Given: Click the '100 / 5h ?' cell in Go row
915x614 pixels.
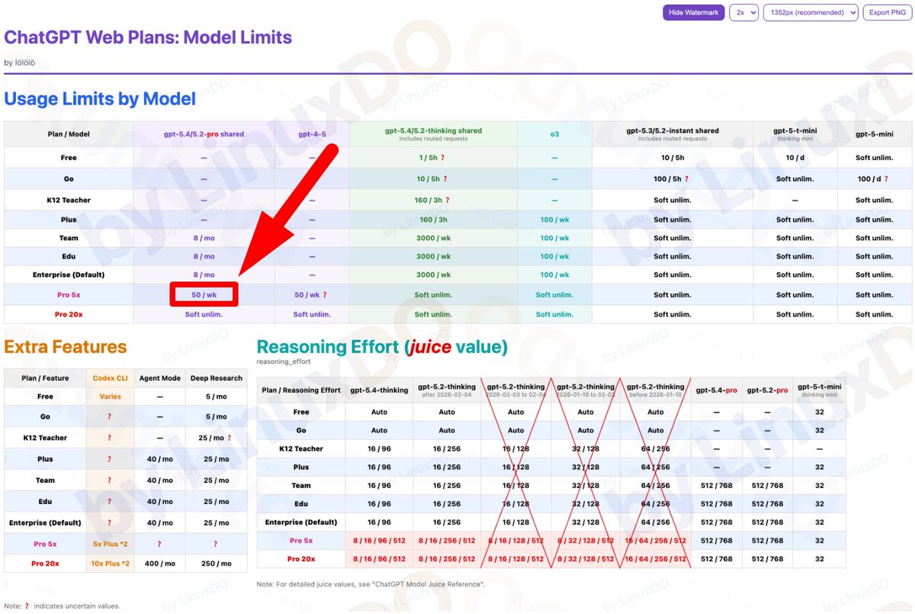Looking at the screenshot, I should 673,178.
